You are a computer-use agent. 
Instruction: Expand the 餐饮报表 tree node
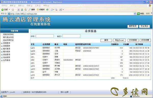(2, 52)
